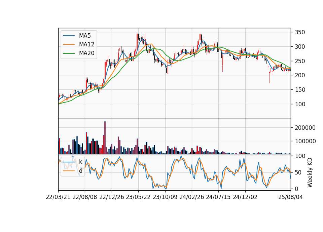Click the 24/12/02 date axis label
The height and width of the screenshot is (232, 323).
pos(245,197)
